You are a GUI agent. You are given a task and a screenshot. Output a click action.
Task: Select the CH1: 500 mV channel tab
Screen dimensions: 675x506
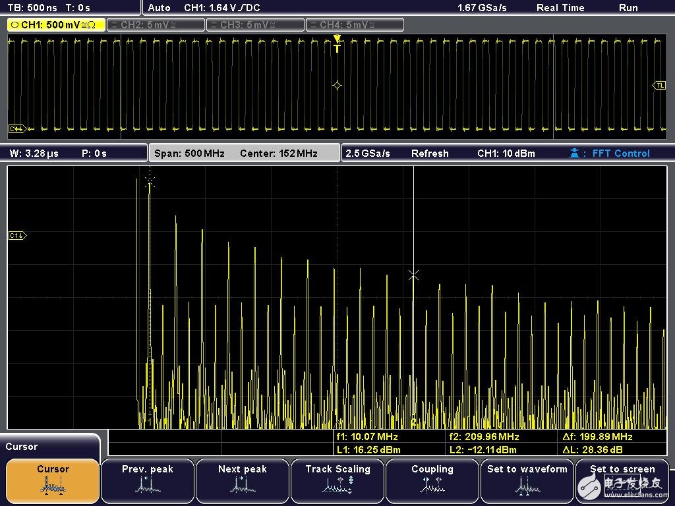click(x=56, y=25)
